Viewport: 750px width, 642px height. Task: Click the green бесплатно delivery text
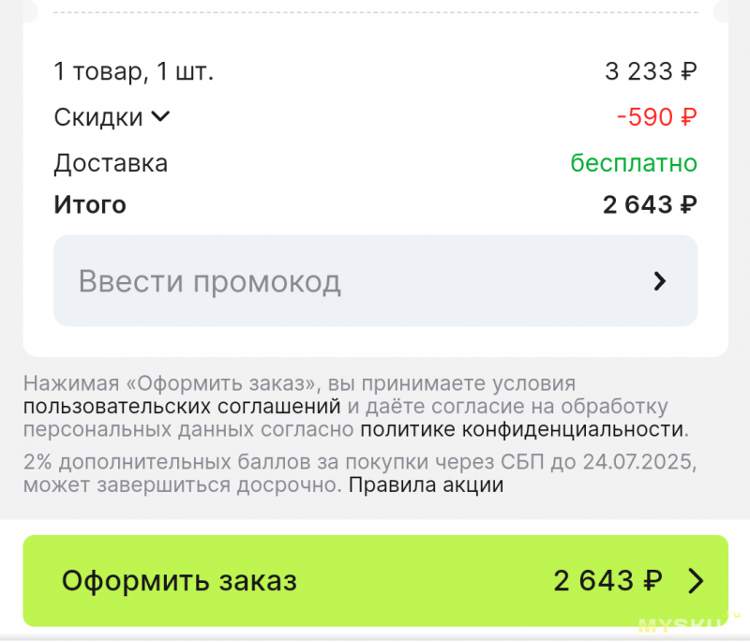634,163
